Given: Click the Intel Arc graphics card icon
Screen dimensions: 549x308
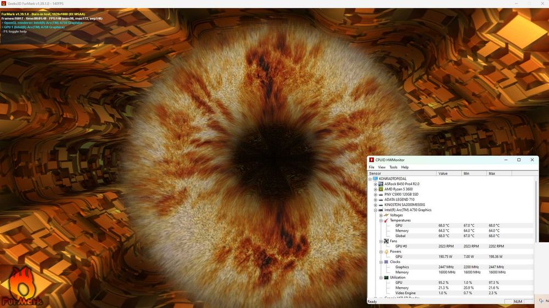Looking at the screenshot, I should pyautogui.click(x=380, y=210).
